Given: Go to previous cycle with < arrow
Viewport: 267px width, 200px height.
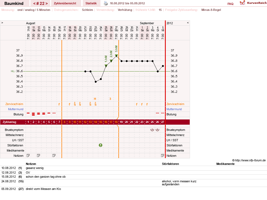Looking at the screenshot, I should coord(34,4).
